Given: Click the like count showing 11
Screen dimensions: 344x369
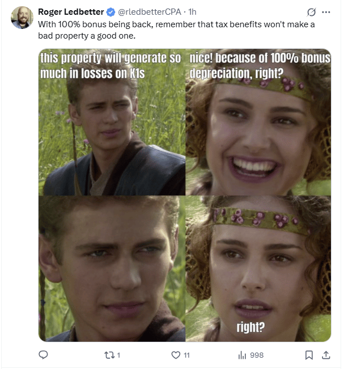Looking at the screenshot, I should (x=187, y=355).
